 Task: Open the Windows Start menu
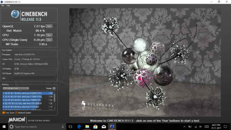[x=4, y=127]
